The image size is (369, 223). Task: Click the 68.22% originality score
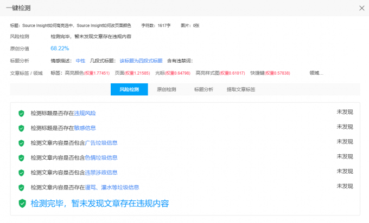60,48
